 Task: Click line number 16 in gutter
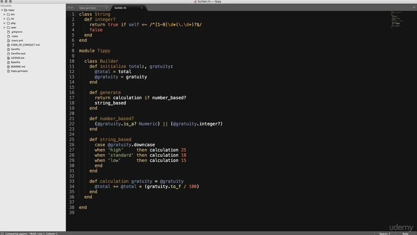[72, 92]
